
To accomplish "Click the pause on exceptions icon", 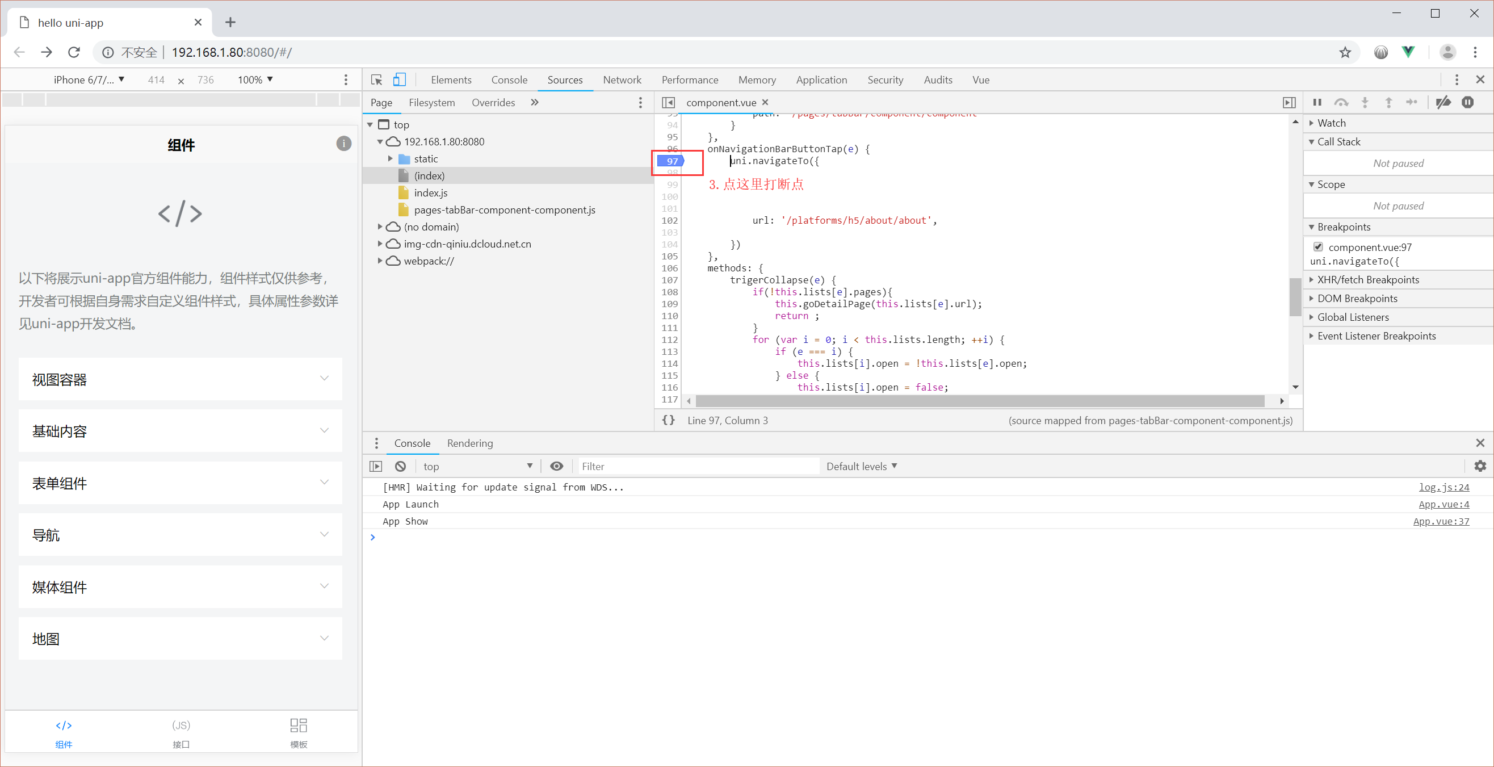I will [x=1467, y=102].
